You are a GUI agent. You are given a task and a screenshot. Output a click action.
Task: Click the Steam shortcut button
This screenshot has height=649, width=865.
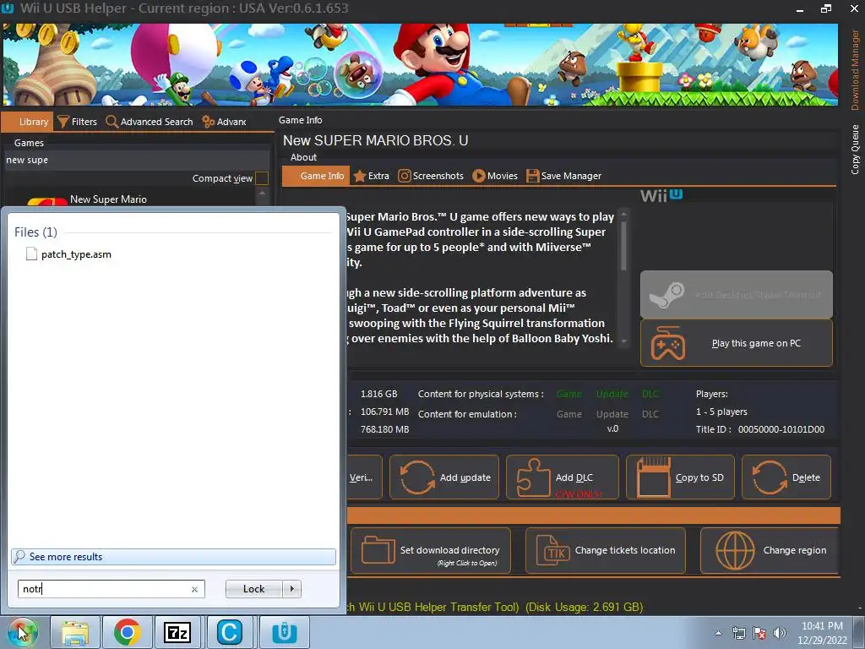click(737, 295)
